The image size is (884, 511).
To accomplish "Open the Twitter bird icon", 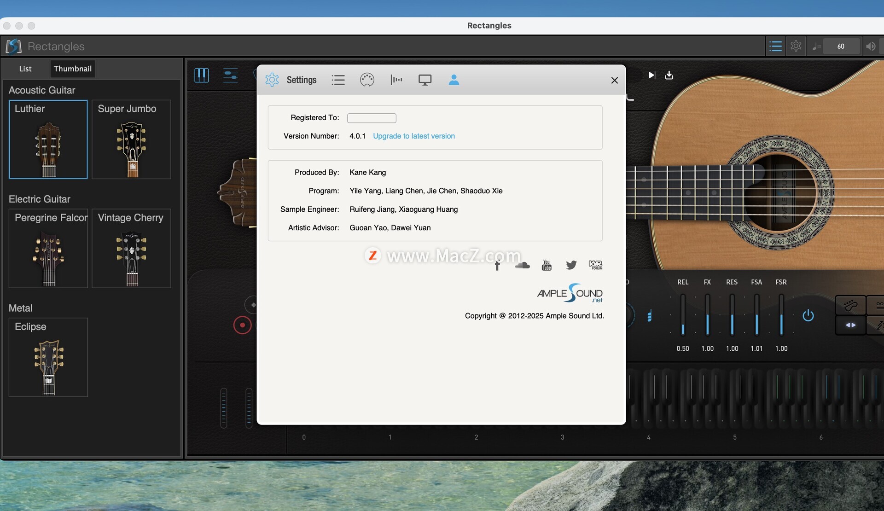I will (571, 265).
